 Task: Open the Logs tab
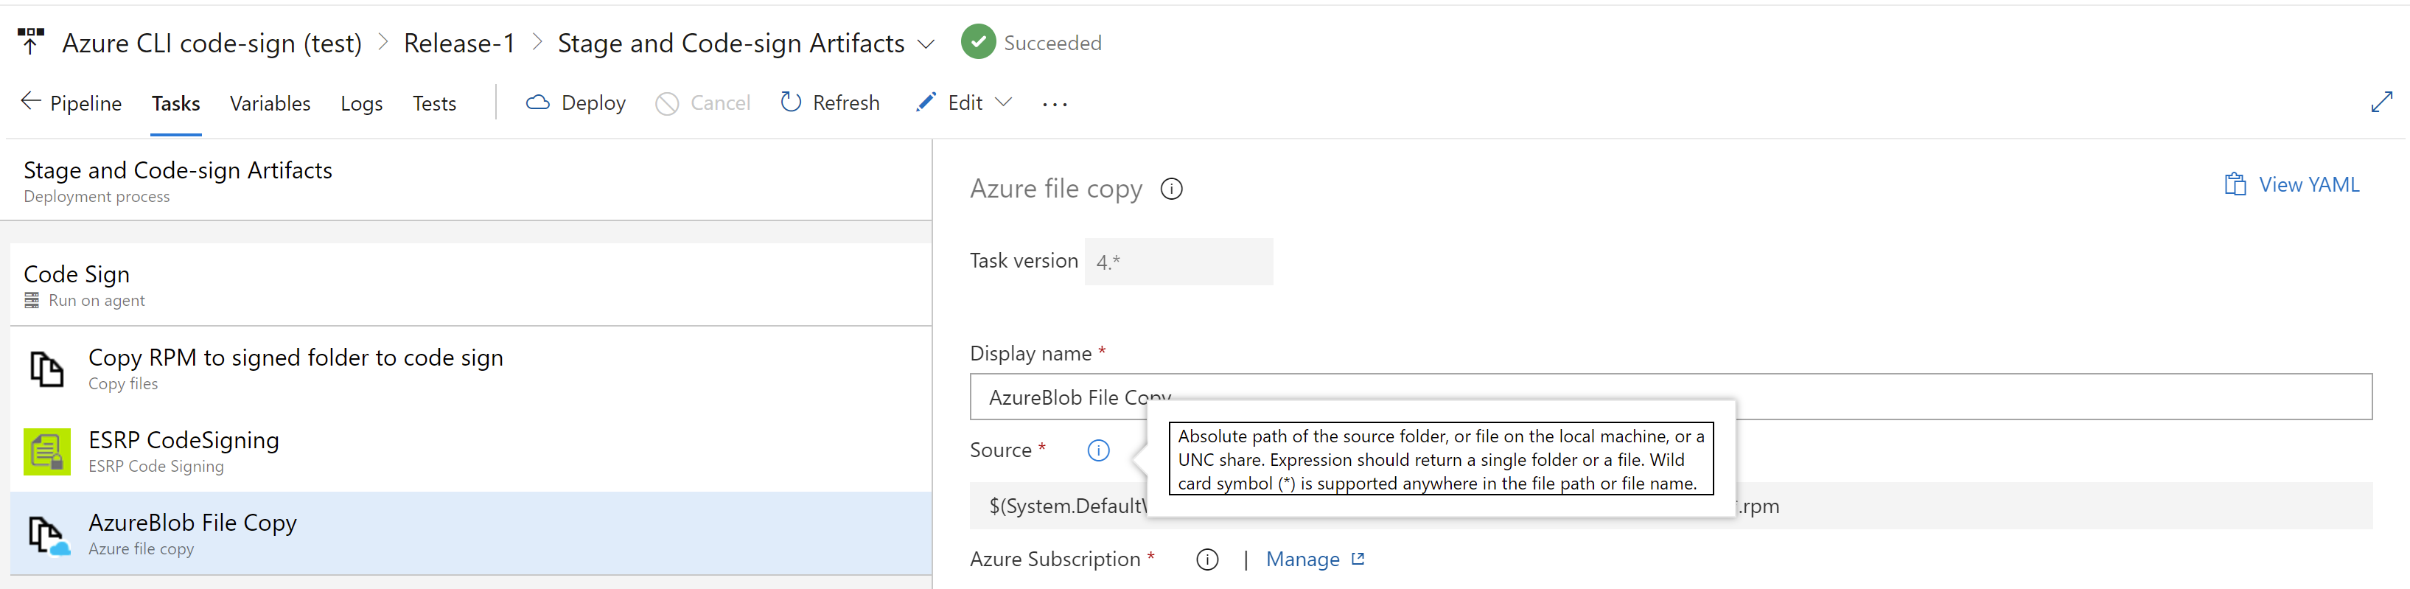pos(361,103)
